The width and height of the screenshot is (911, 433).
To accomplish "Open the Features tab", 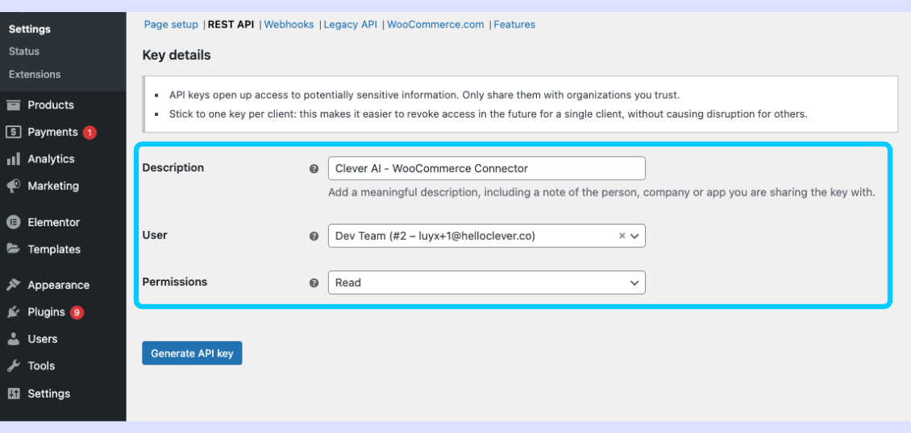I will 514,24.
